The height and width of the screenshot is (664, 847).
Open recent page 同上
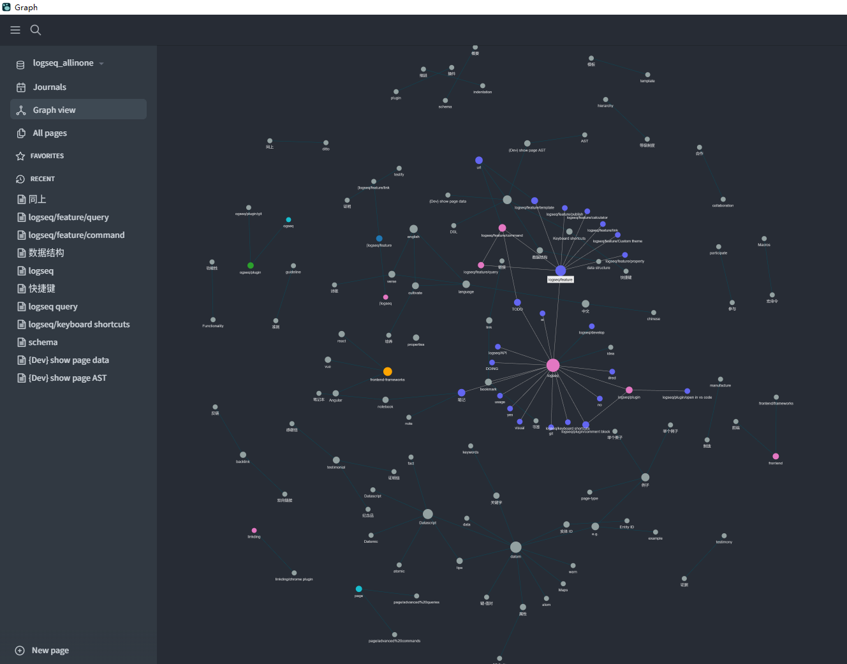coord(37,199)
